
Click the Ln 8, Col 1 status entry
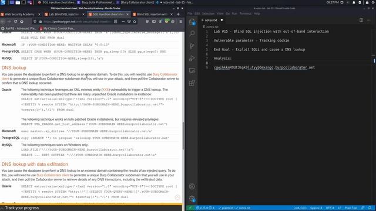click(x=300, y=208)
